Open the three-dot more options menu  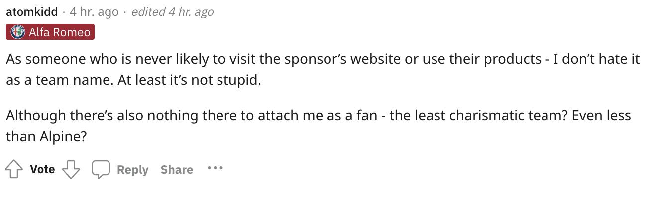215,168
